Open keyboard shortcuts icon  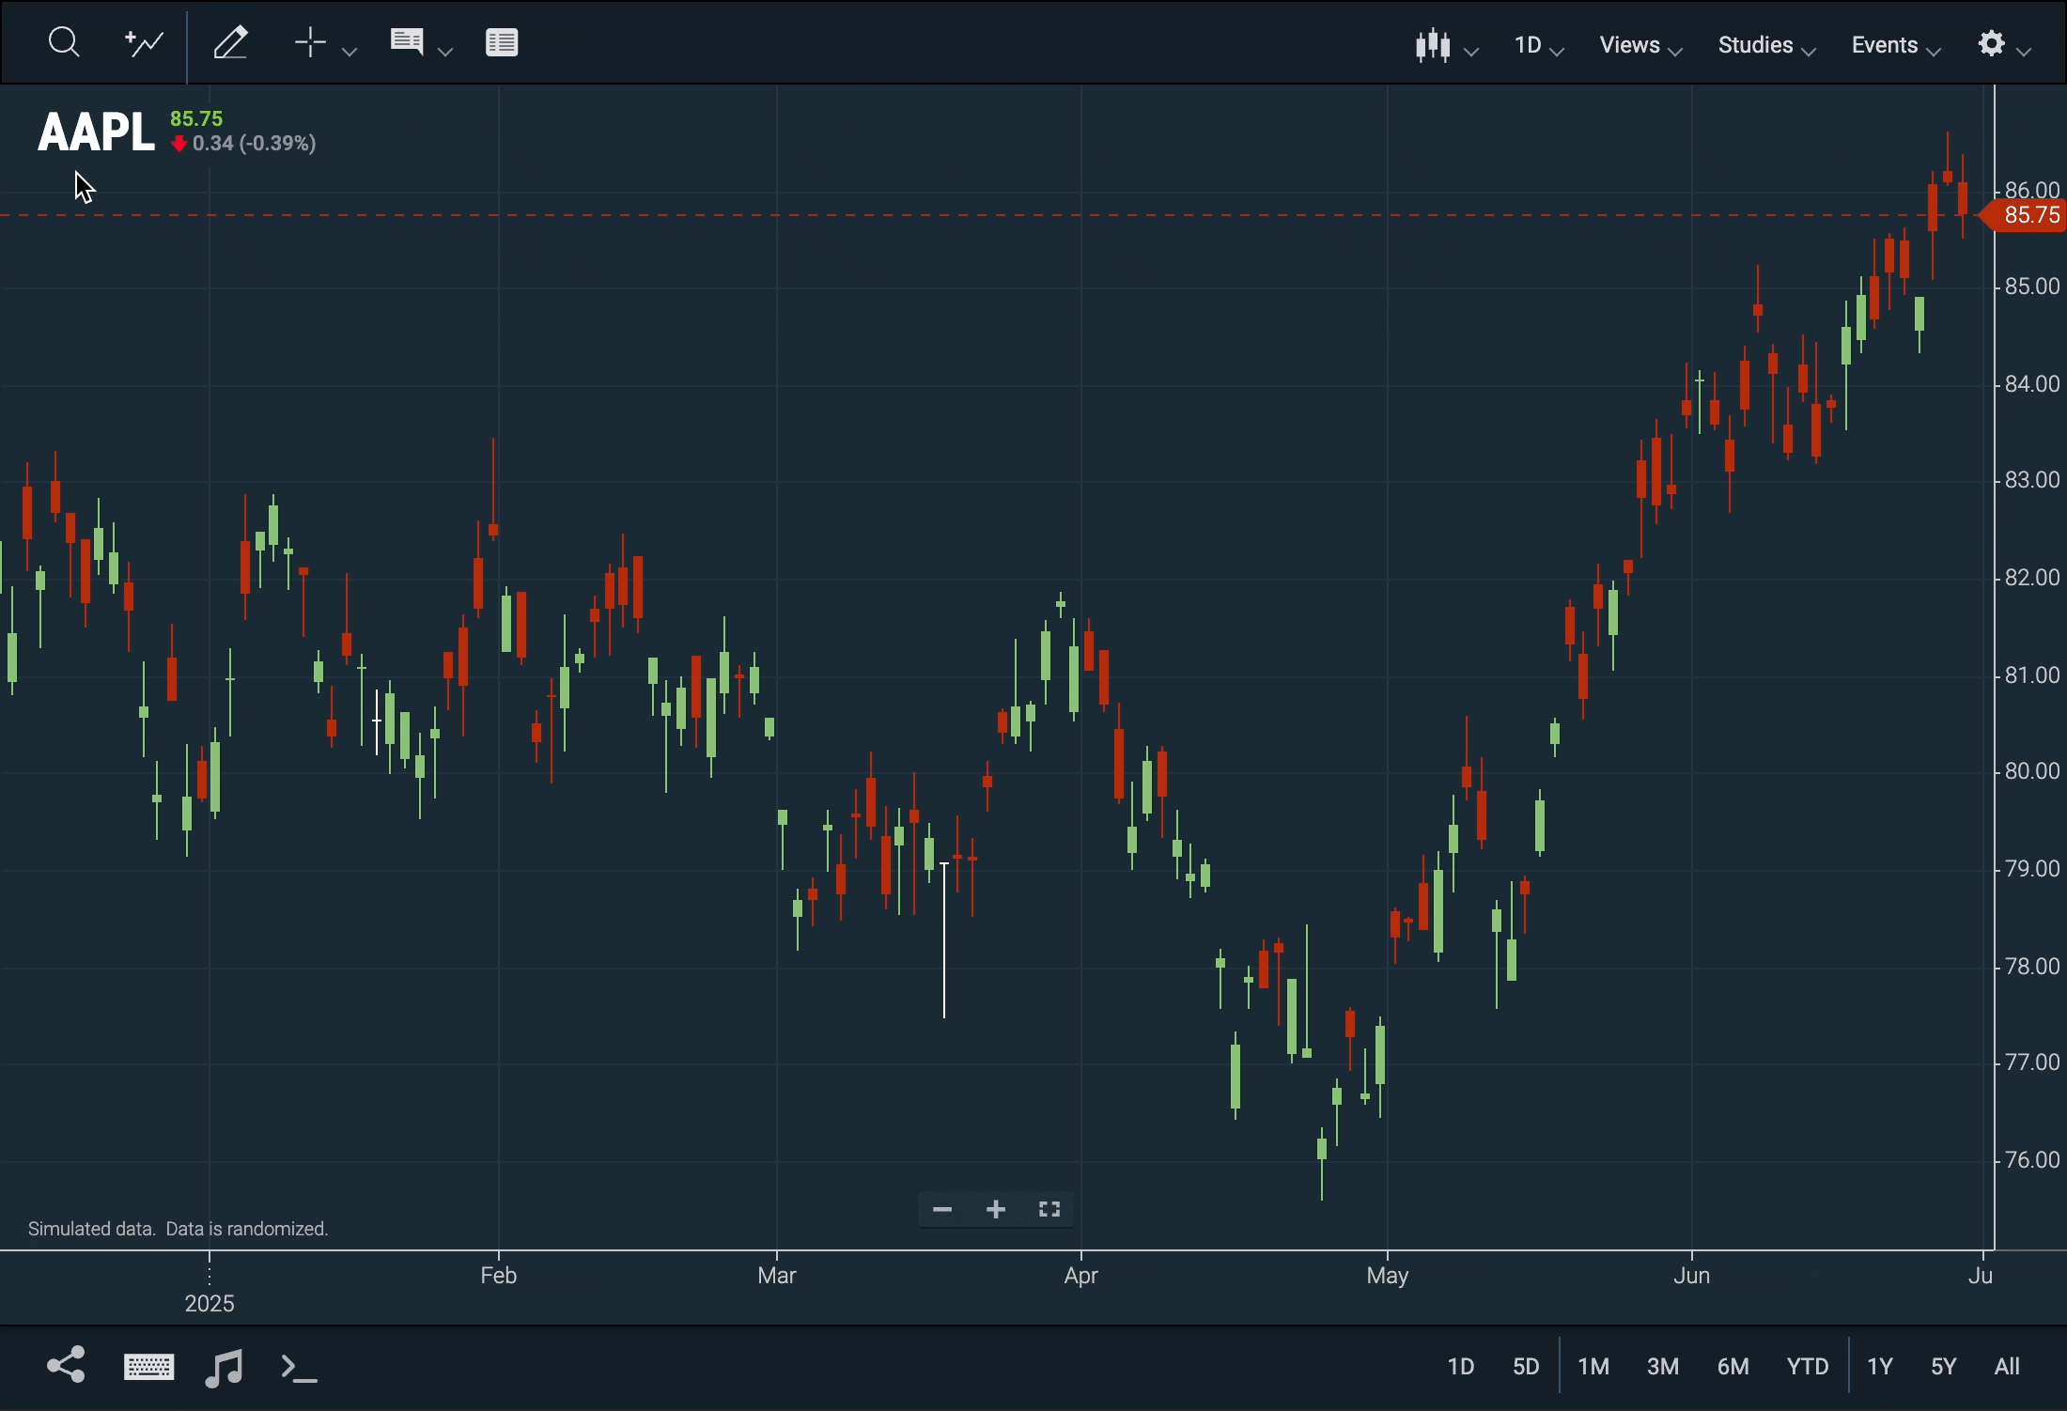[148, 1367]
